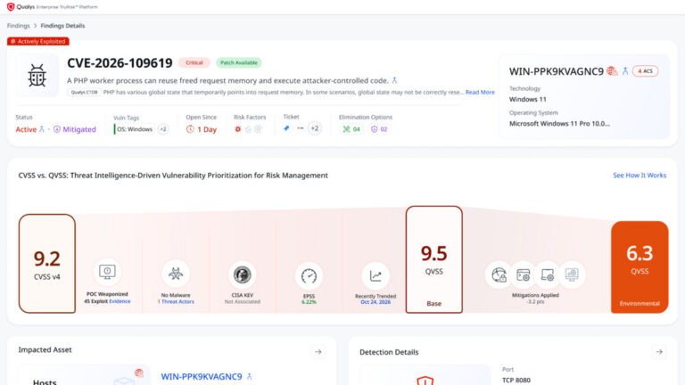Open the WIN-PPK9KVAGNC9 impacted asset link
The height and width of the screenshot is (385, 685).
click(x=202, y=376)
